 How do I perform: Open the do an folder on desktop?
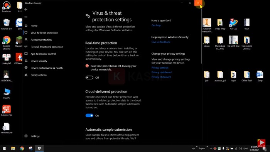tap(207, 42)
